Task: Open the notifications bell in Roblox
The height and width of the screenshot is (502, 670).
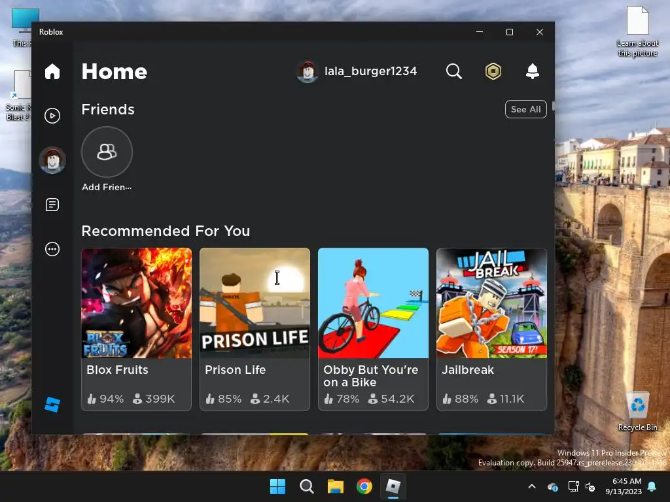Action: (533, 71)
